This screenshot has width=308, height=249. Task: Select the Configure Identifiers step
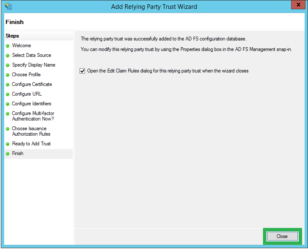tap(32, 104)
